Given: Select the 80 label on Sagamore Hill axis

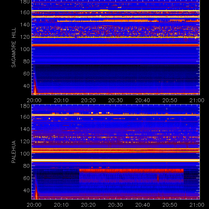Looking at the screenshot, I should pyautogui.click(x=26, y=61).
